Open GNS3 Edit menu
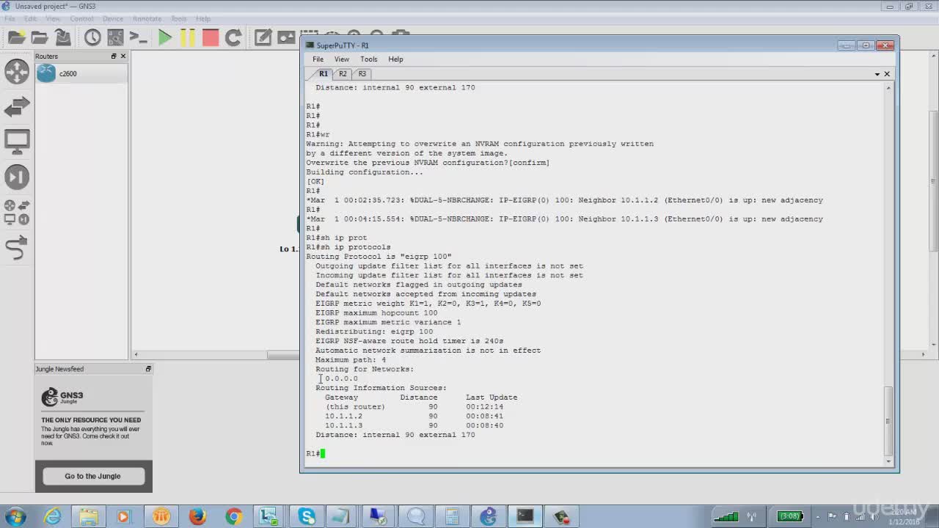 30,18
